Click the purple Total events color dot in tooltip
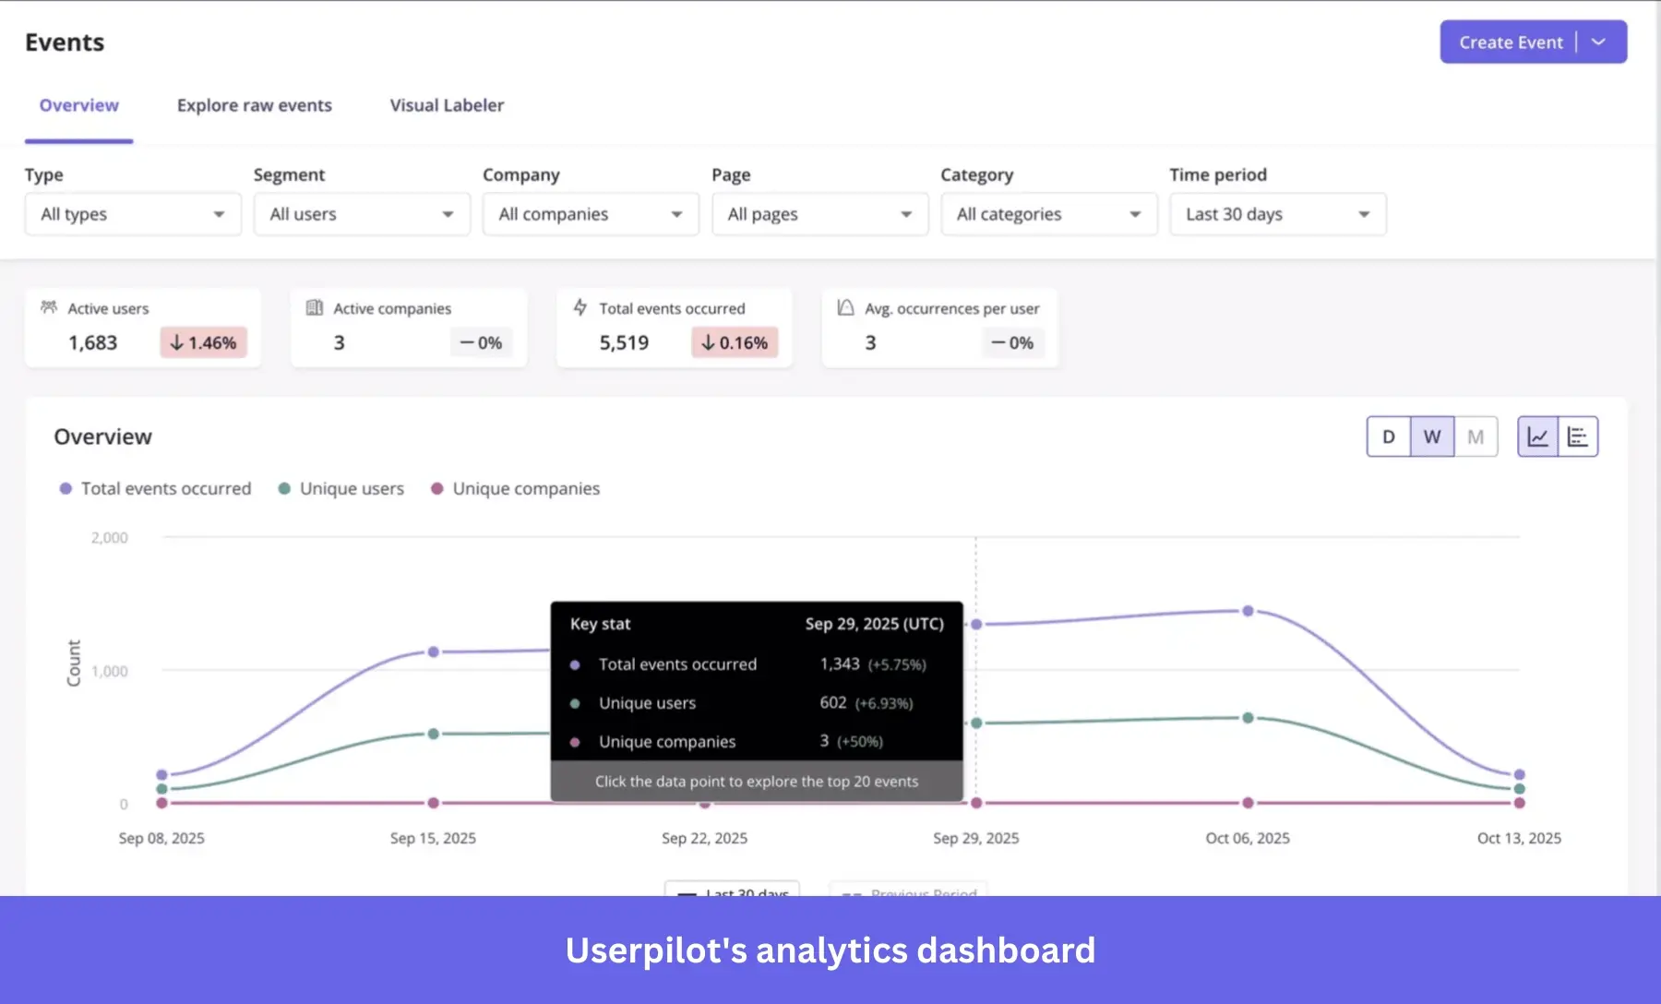This screenshot has height=1004, width=1661. coord(577,664)
